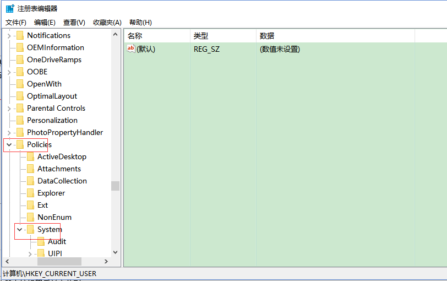Click the string value icon for (默认)
Viewport: 447px width, 281px height.
click(131, 49)
